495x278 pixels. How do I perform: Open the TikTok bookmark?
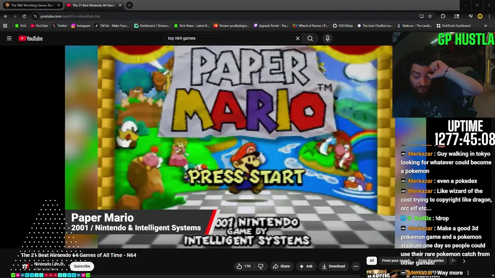(111, 26)
